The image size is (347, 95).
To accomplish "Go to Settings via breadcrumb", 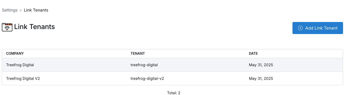I will tap(9, 10).
